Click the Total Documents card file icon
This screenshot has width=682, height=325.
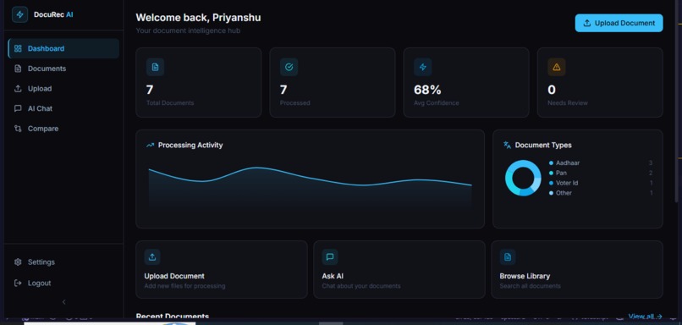click(x=156, y=67)
